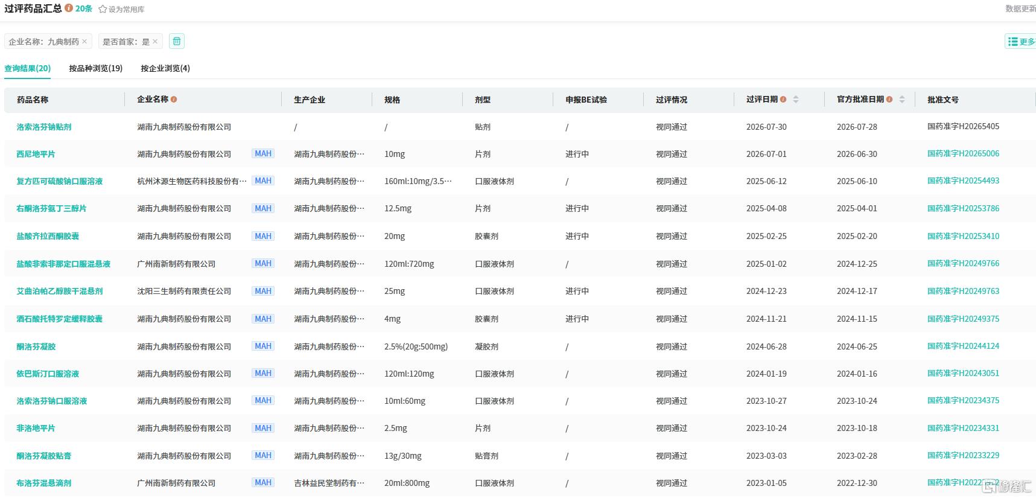Open the 非洛地平片 drug link
The image size is (1036, 498).
(x=36, y=428)
